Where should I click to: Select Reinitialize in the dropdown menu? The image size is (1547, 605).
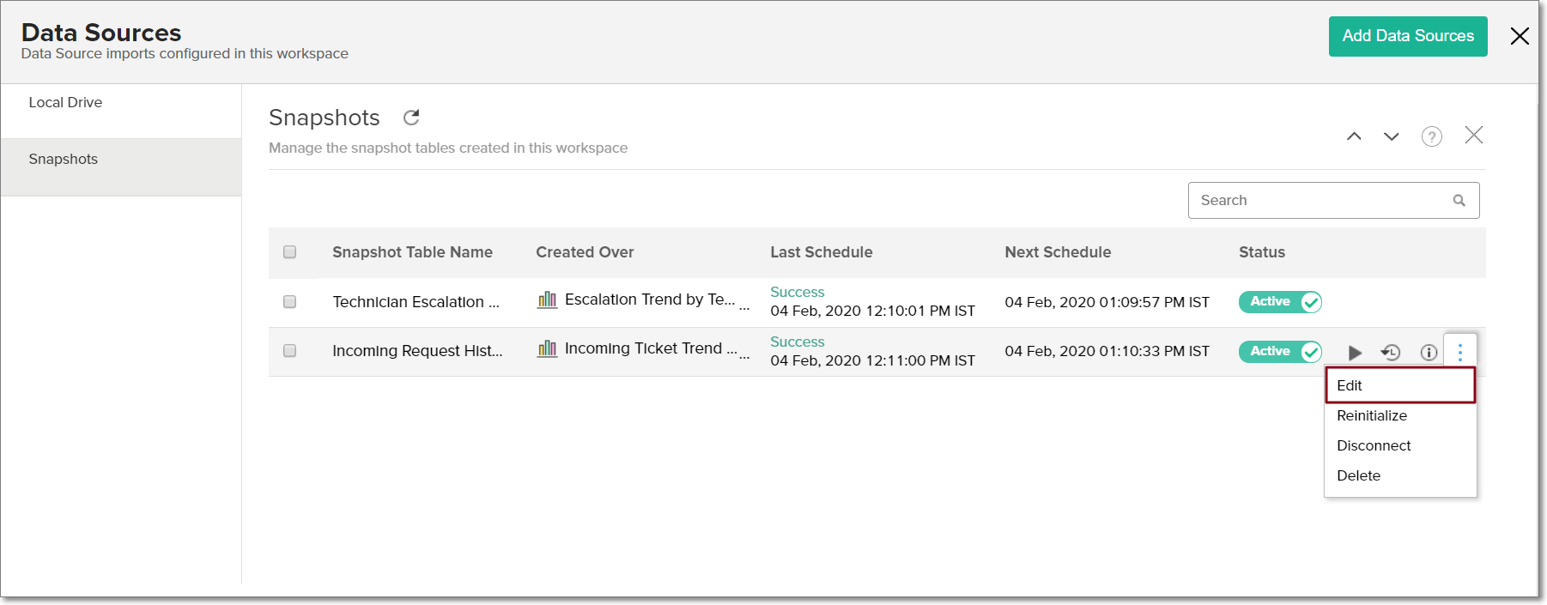tap(1372, 415)
